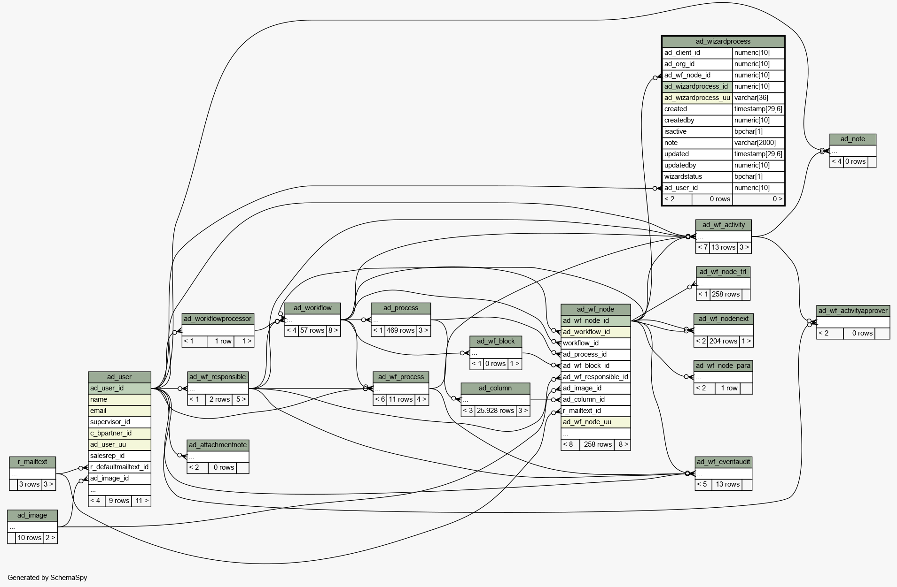Select the ad_workflowprocessor table title
Viewport: 897px width, 587px height.
218,319
